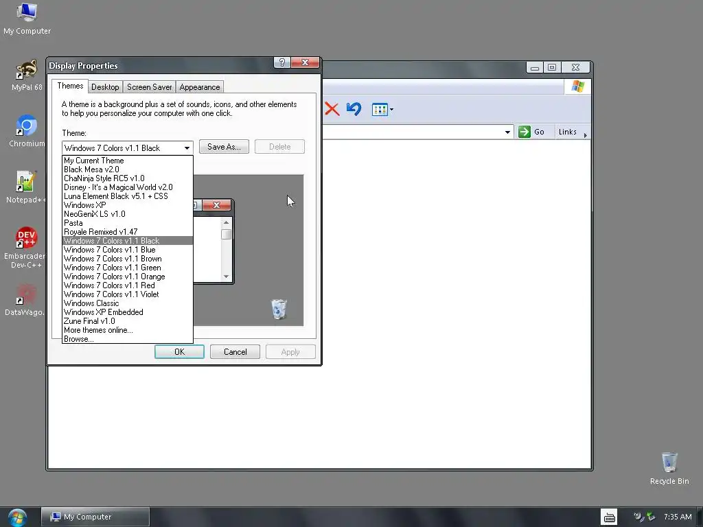This screenshot has width=703, height=527.
Task: Open Chromium desktop shortcut
Action: [x=27, y=131]
